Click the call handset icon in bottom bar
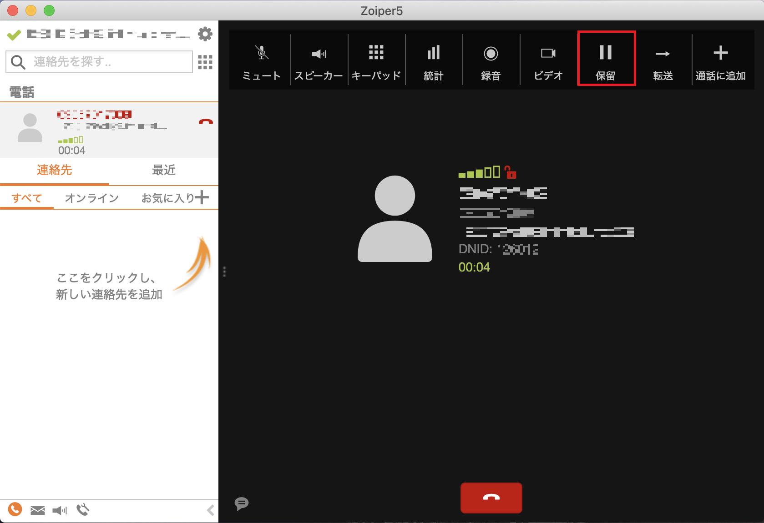 point(83,510)
